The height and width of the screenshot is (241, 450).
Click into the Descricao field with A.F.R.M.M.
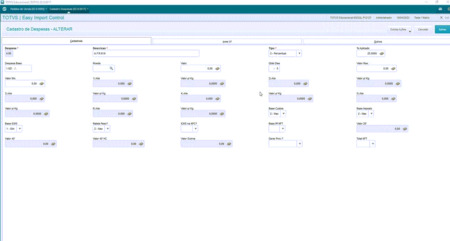pos(146,53)
